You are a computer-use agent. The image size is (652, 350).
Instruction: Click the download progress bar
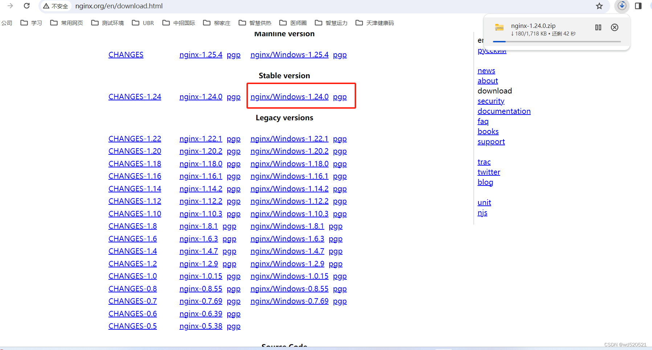pos(557,42)
